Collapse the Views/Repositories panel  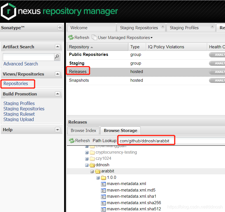point(57,74)
